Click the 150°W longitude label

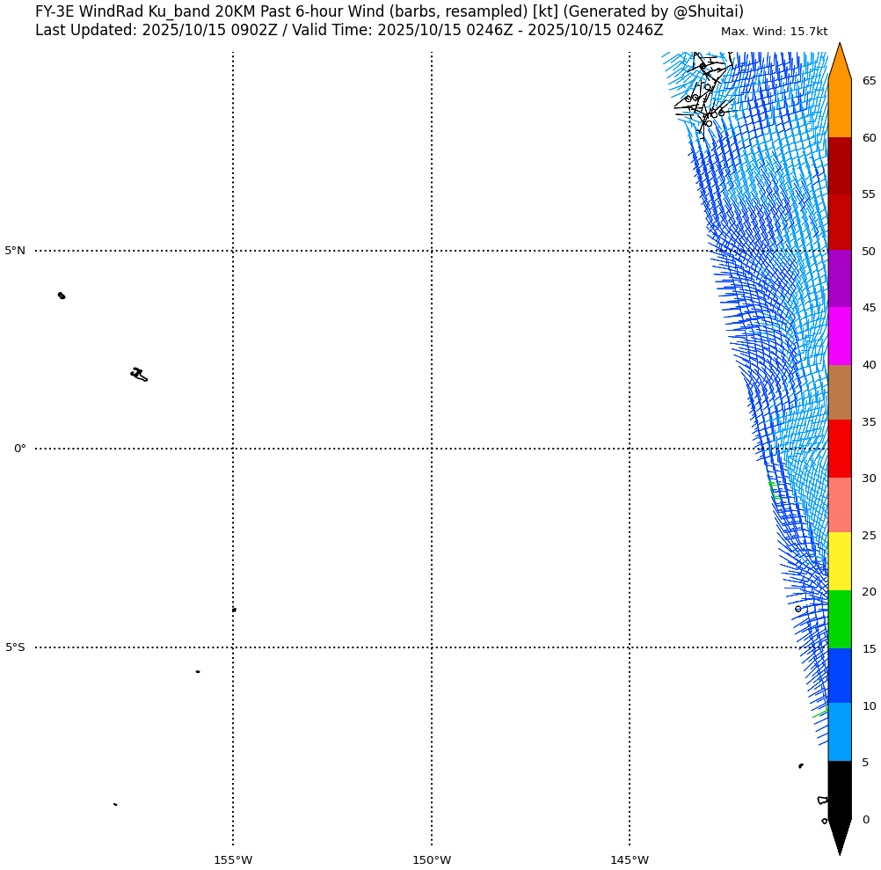coord(432,860)
